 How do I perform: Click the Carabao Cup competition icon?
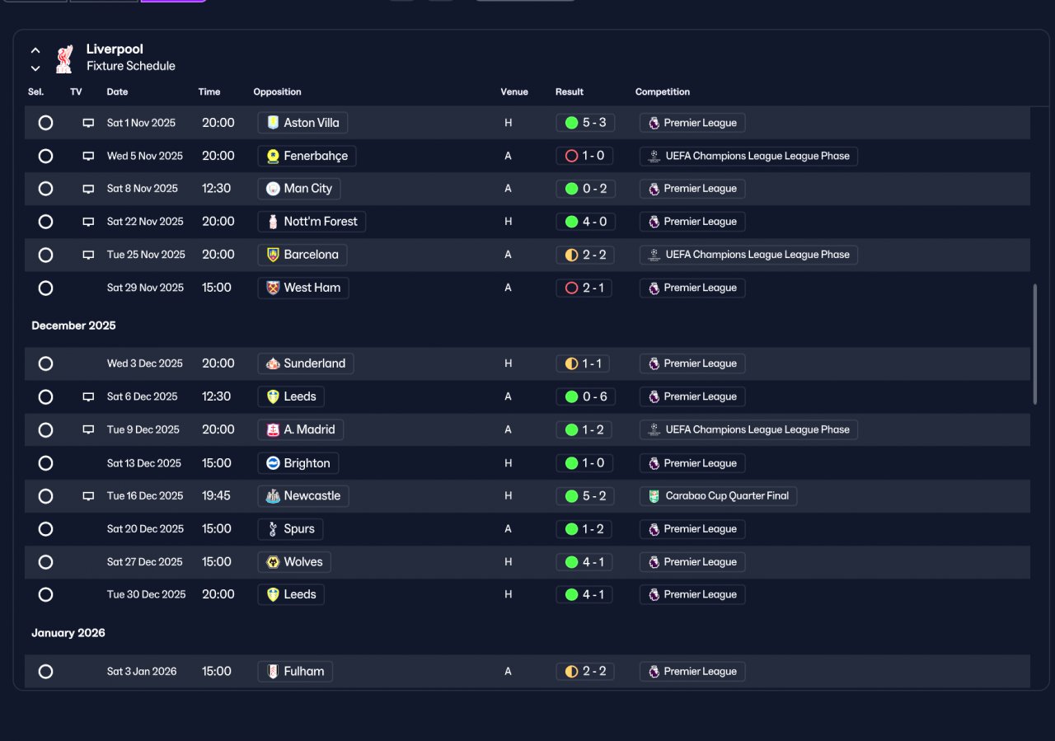click(x=654, y=496)
